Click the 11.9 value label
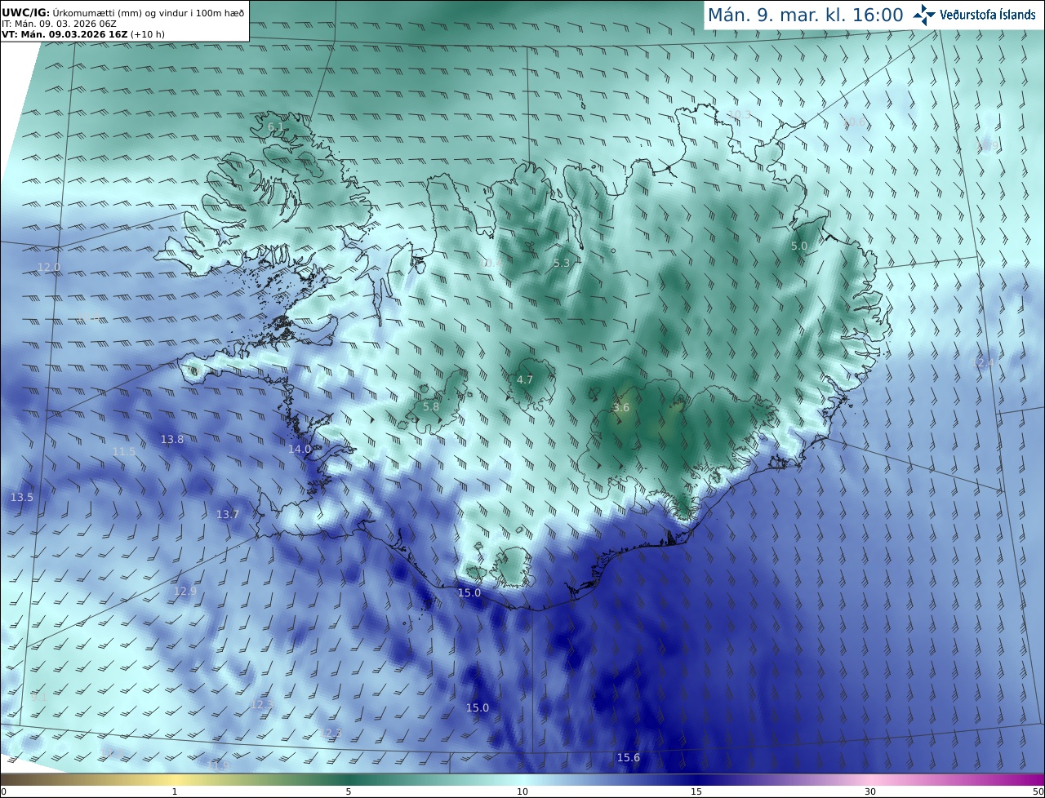The image size is (1045, 798). tap(218, 765)
